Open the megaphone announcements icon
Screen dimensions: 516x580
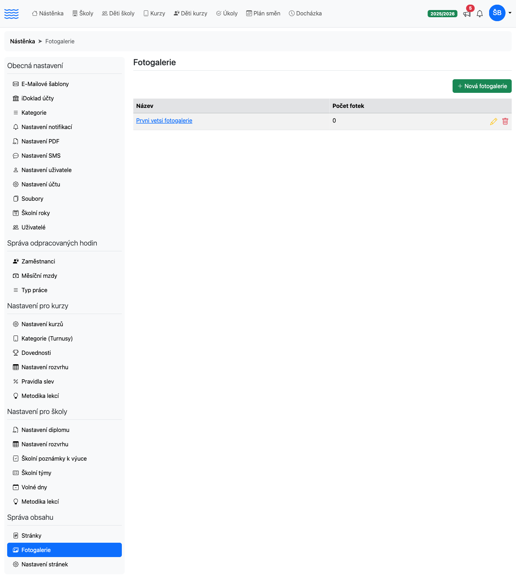point(467,14)
